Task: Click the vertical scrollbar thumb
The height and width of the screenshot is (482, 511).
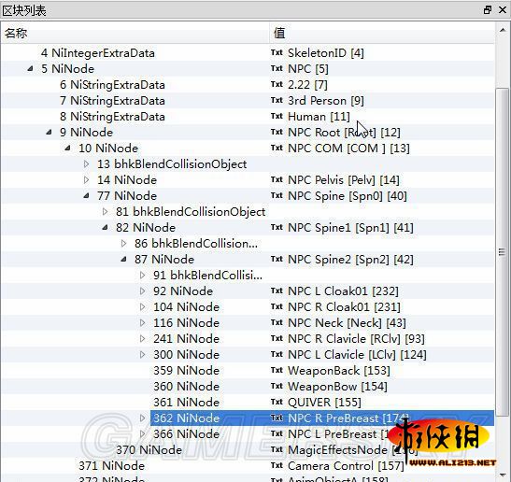Action: (502, 251)
